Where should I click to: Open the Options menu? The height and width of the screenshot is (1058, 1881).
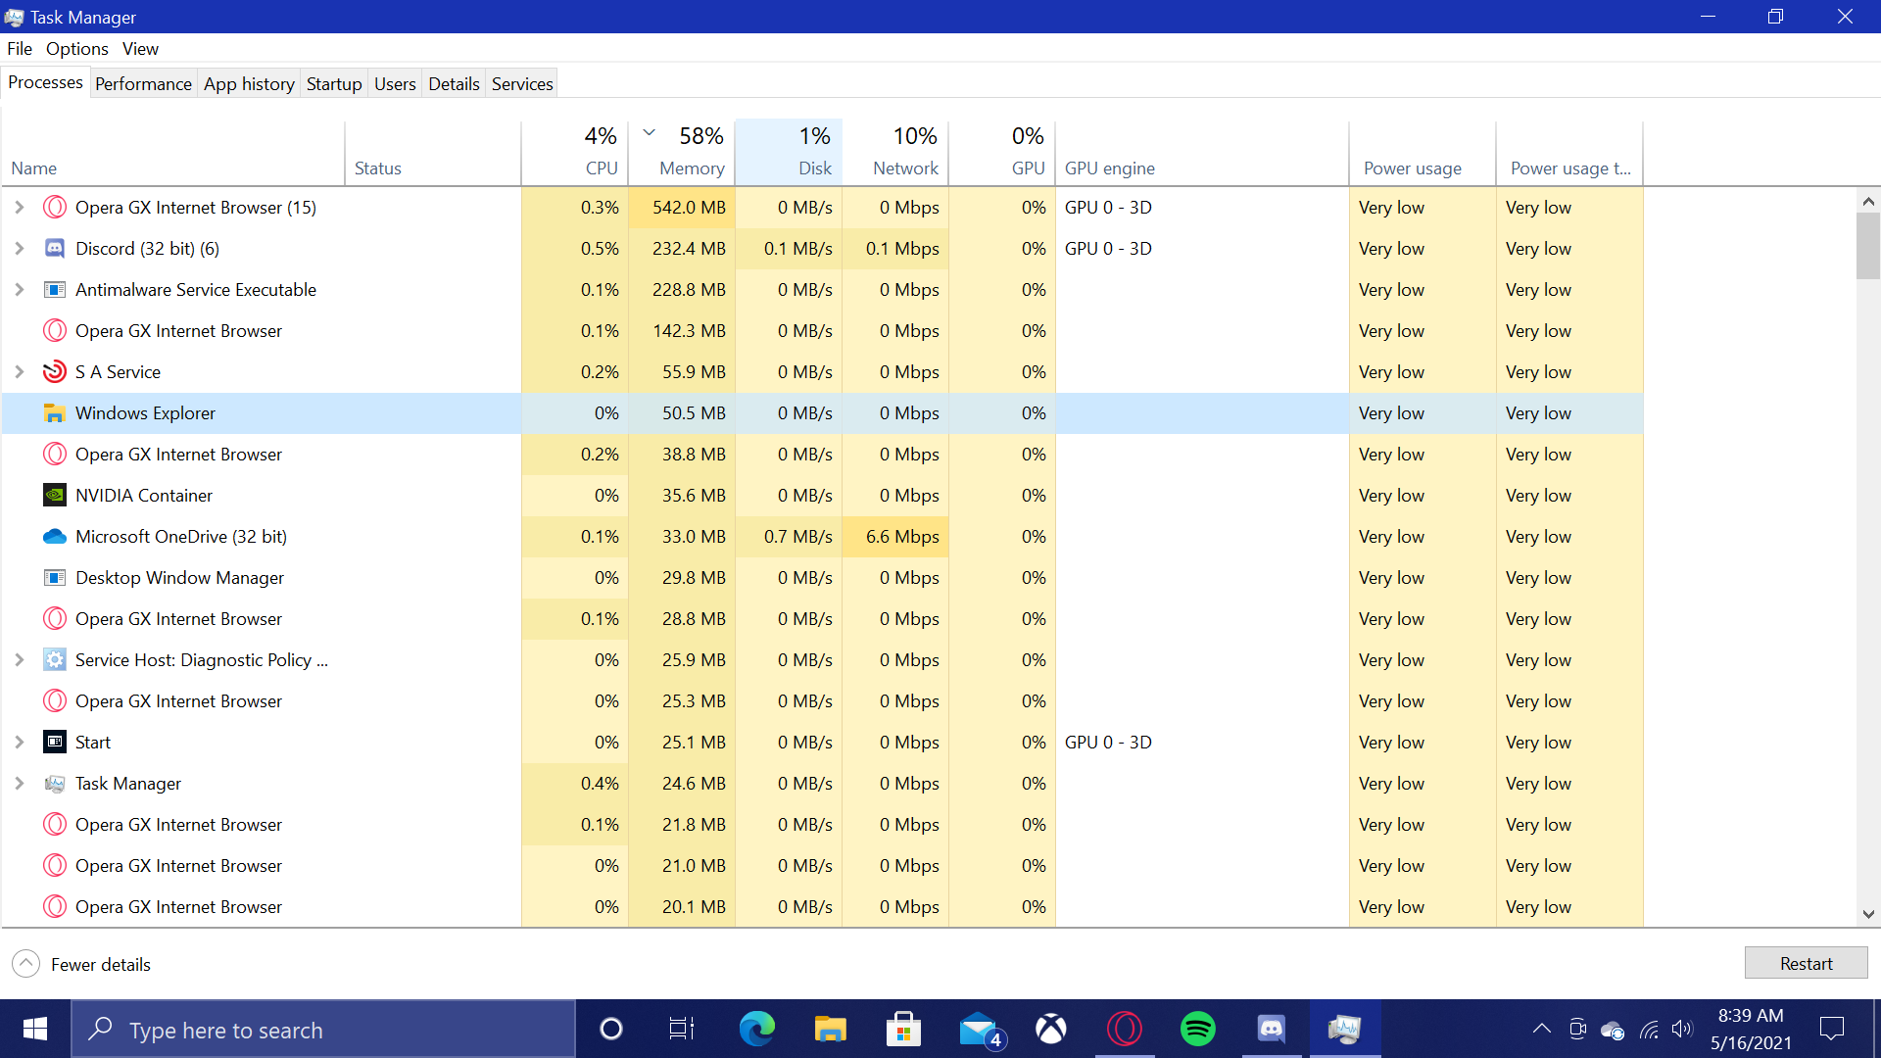click(x=76, y=49)
